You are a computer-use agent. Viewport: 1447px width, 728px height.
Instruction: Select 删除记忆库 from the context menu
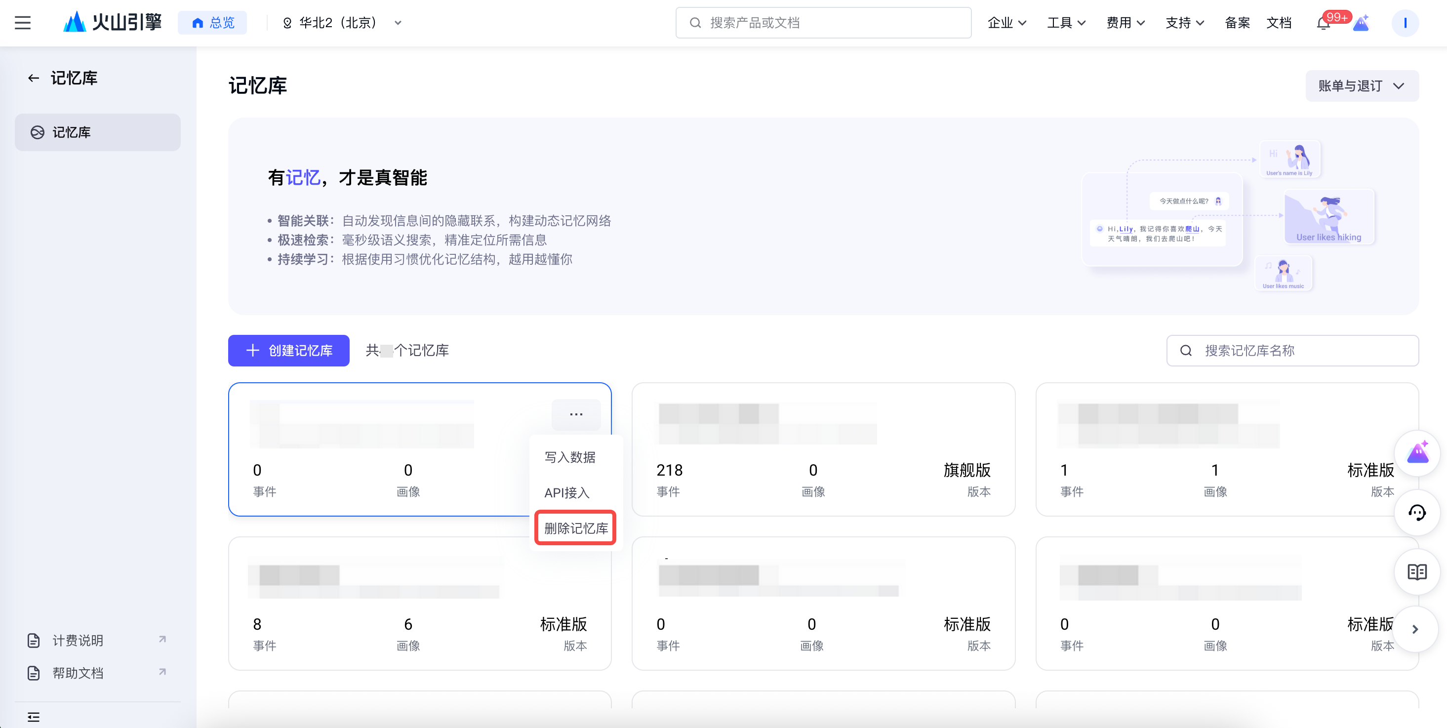[x=576, y=528]
